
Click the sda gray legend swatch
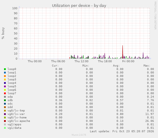(5, 97)
